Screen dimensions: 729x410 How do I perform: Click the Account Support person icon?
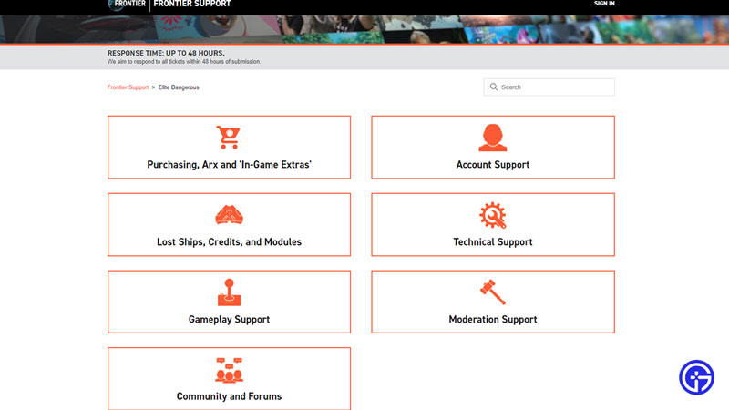492,138
